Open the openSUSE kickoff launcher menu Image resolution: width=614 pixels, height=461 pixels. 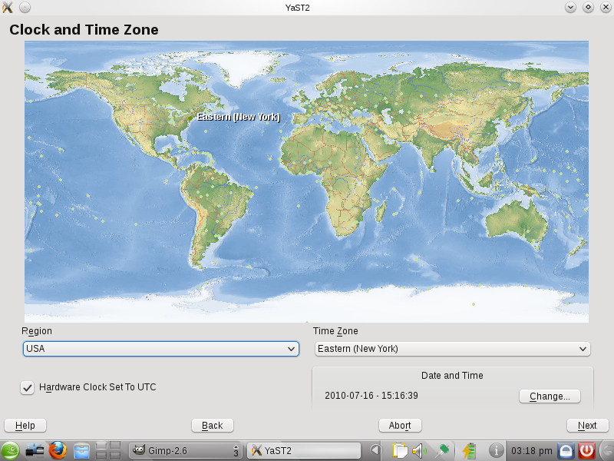click(x=10, y=450)
